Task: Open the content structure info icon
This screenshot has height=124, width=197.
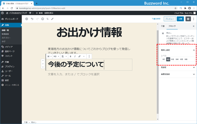Action: coord(42,19)
